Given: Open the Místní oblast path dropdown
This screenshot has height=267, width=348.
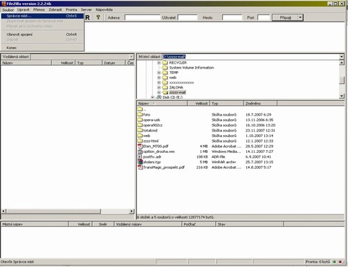Looking at the screenshot, I should 342,57.
